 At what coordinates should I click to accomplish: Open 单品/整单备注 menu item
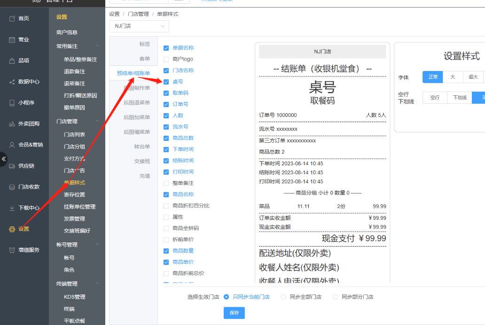[80, 59]
